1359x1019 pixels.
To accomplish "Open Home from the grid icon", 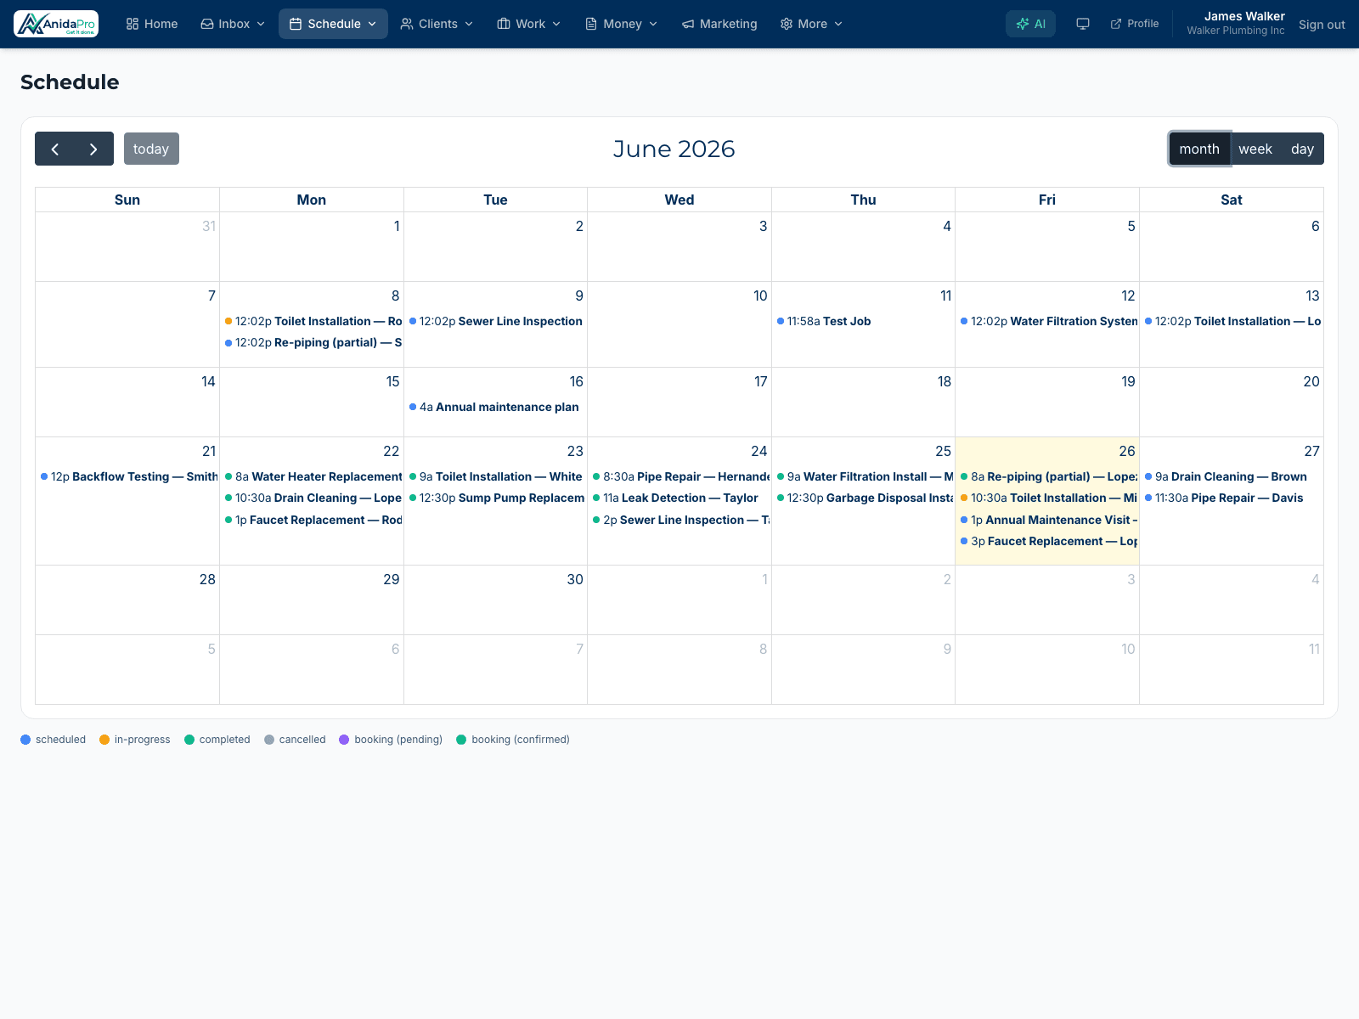I will [133, 24].
